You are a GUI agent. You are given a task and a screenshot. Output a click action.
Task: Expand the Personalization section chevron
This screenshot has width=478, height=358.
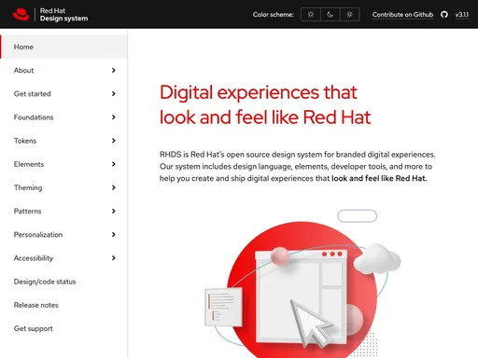pos(114,234)
